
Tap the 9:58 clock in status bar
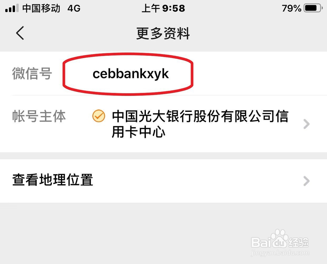coord(174,8)
